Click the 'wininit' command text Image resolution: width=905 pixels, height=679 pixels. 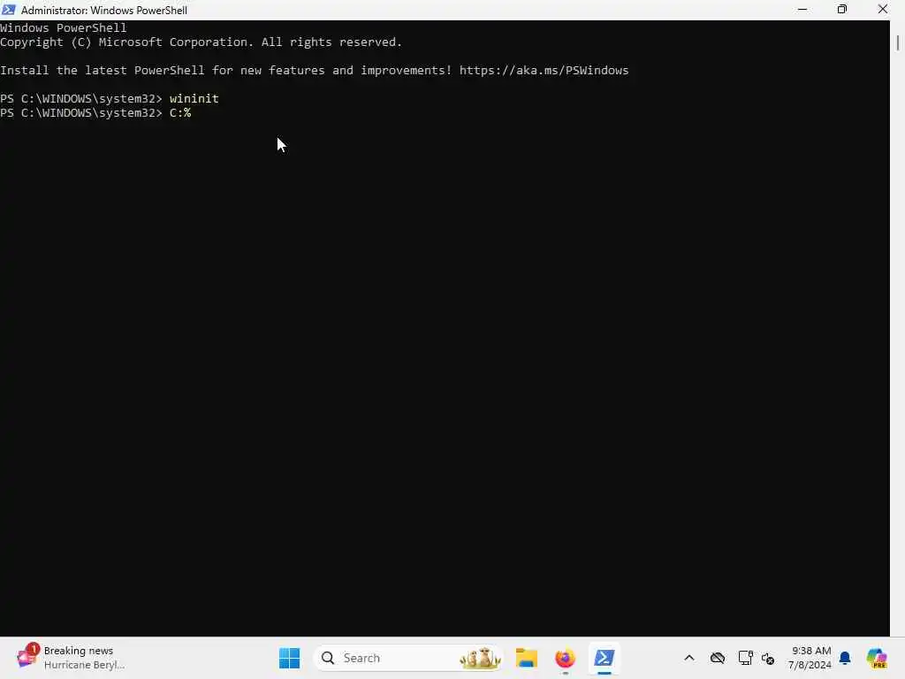[194, 99]
